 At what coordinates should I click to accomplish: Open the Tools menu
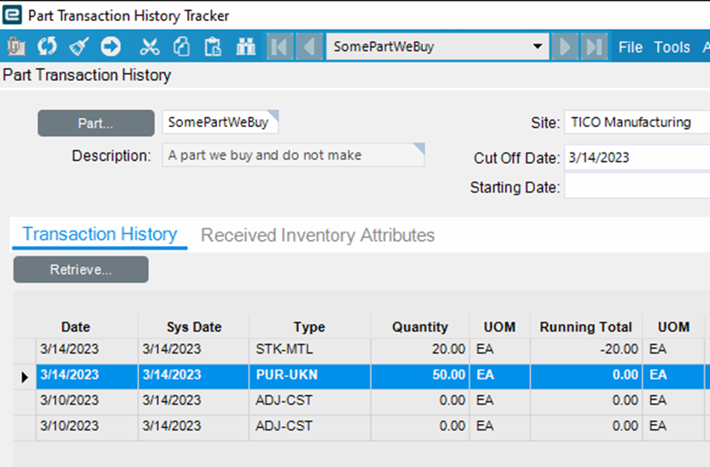point(672,47)
